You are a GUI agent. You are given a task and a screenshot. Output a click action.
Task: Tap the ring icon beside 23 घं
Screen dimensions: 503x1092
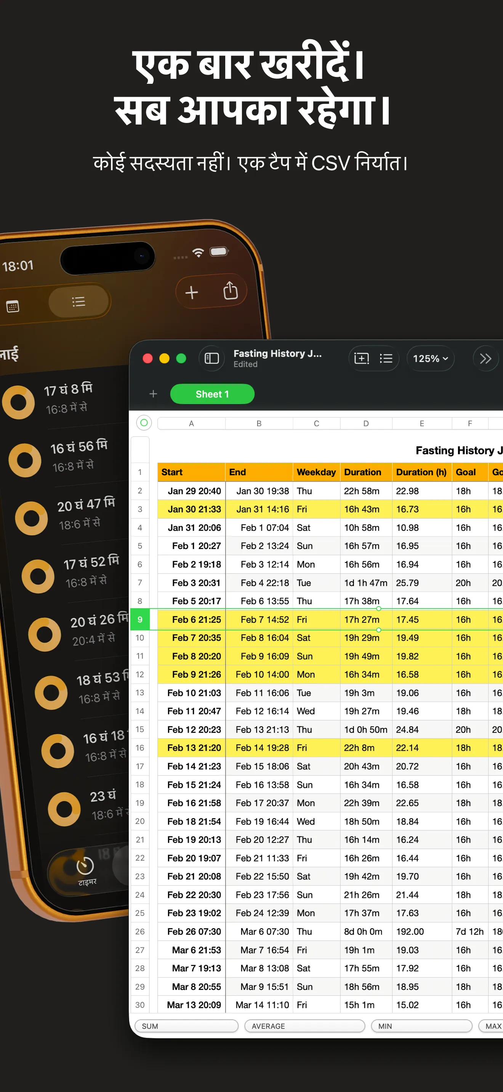(x=64, y=809)
